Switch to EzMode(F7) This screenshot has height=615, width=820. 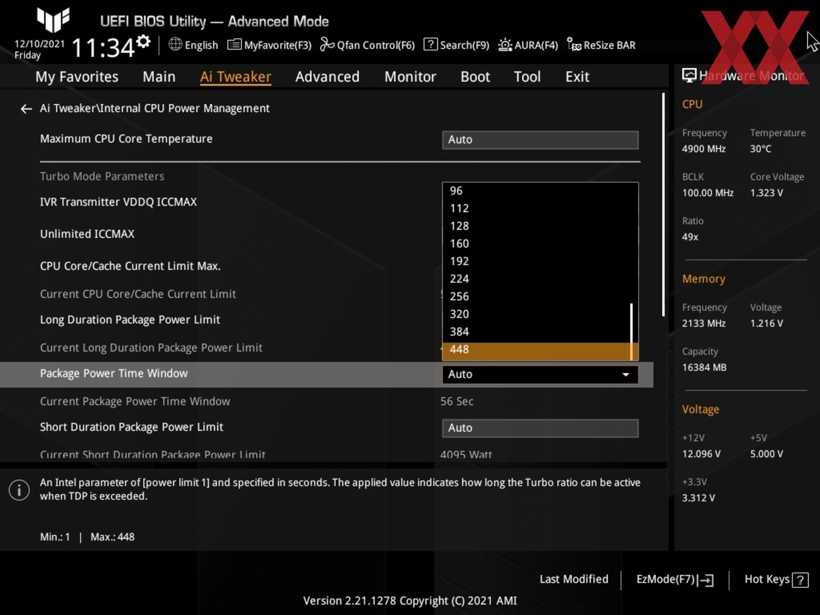(x=675, y=579)
